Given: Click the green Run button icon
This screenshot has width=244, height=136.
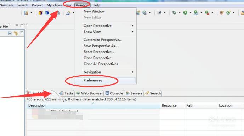Looking at the screenshot, I should pyautogui.click(x=185, y=13).
